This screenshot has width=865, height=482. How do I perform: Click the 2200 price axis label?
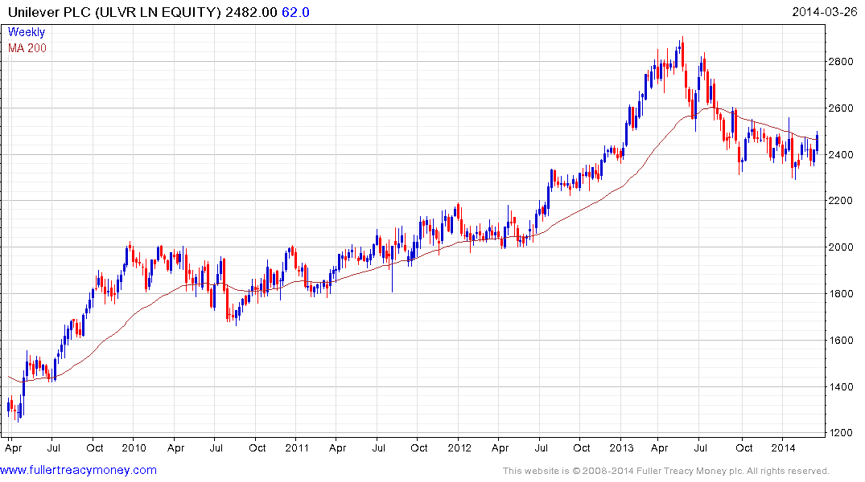click(842, 201)
